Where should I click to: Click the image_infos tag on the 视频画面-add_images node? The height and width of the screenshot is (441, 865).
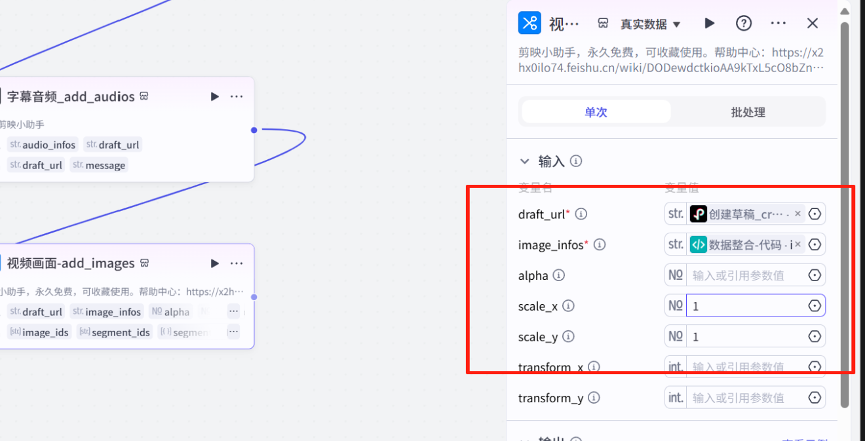pos(107,312)
